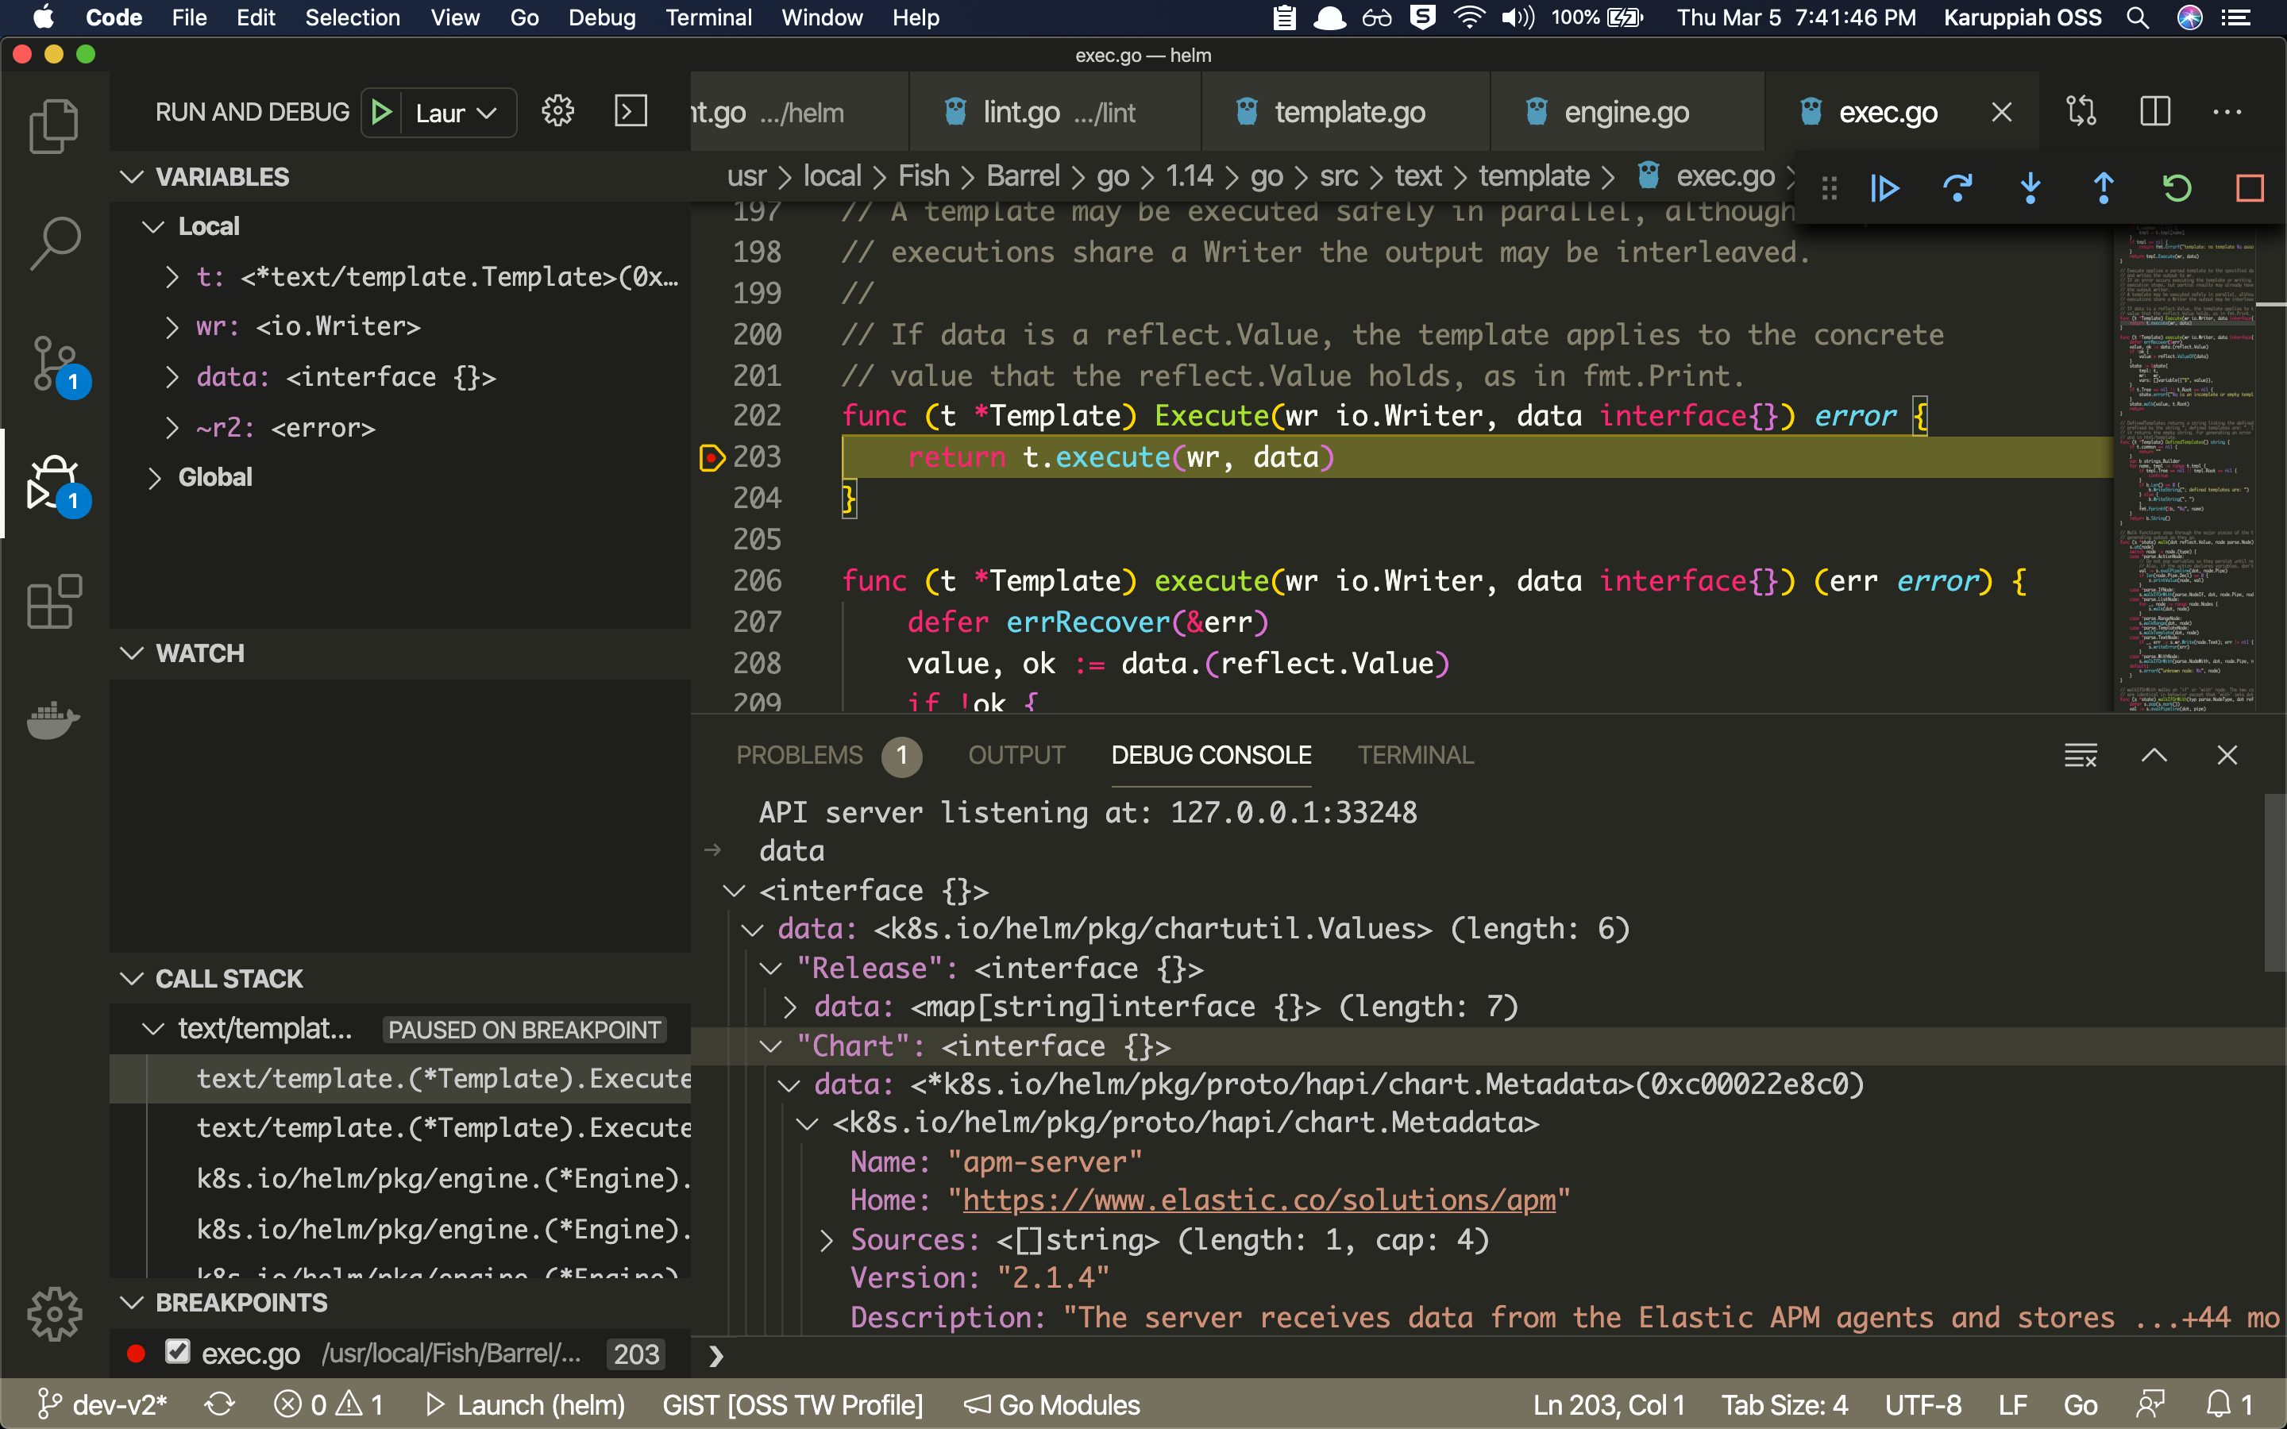Click the Step Out debug button
This screenshot has width=2287, height=1429.
click(2104, 188)
